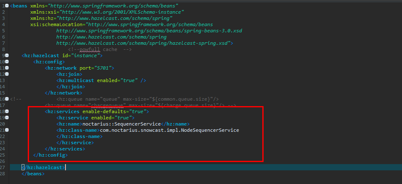This screenshot has width=402, height=184.
Task: Click line number 26 in the gutter
Action: point(2,161)
